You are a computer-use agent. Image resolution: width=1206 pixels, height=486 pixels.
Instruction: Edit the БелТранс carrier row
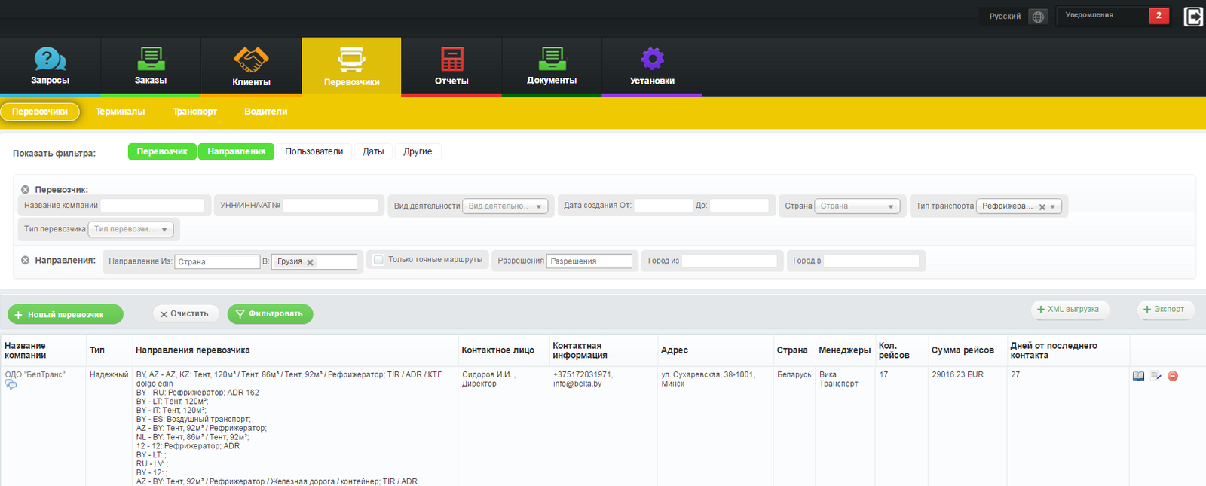tap(1155, 376)
